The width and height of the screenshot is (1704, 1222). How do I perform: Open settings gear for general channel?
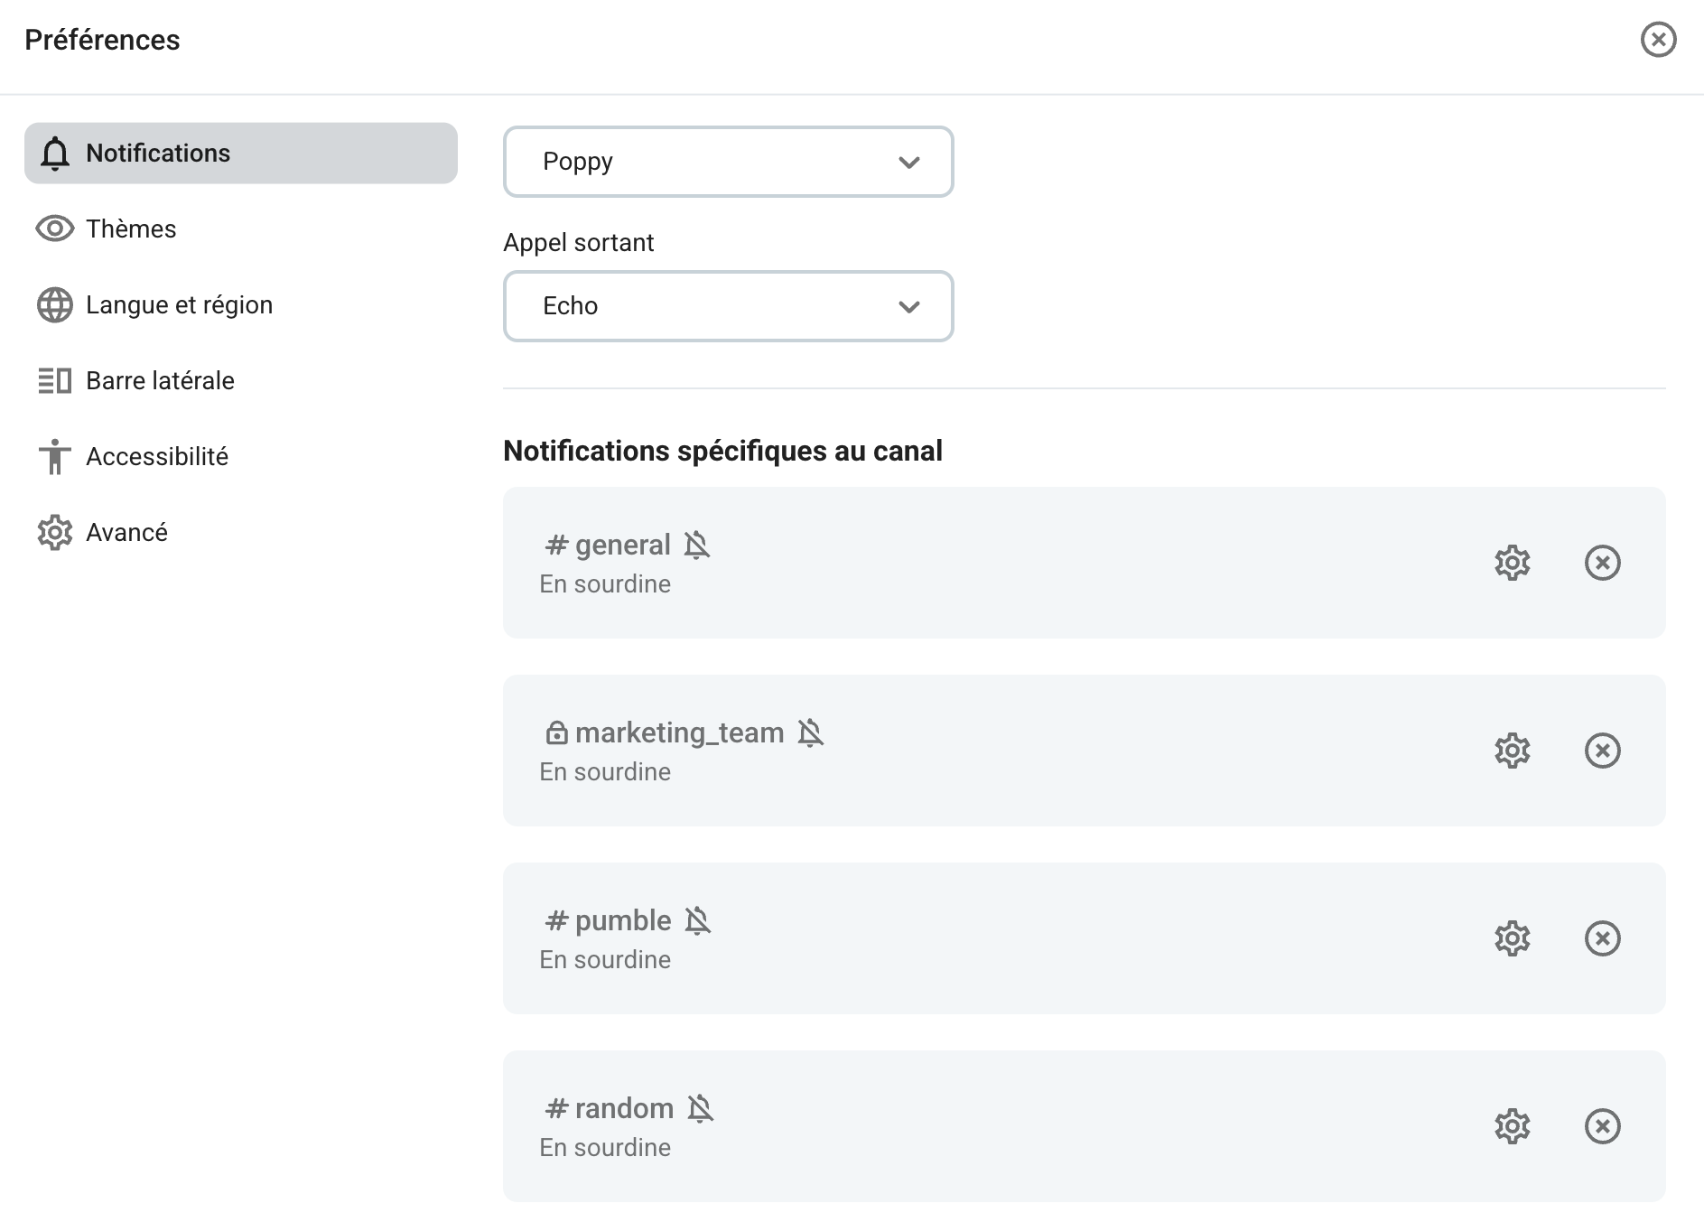1512,563
